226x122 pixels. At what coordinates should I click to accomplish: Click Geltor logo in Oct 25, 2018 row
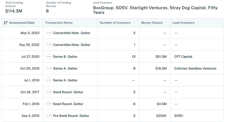pyautogui.click(x=49, y=68)
